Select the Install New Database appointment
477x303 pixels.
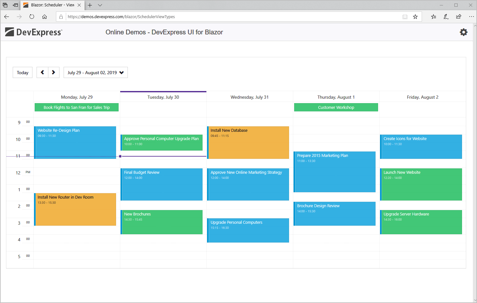248,142
